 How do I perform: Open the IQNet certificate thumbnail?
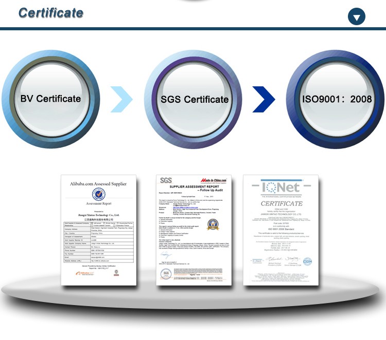tap(281, 230)
